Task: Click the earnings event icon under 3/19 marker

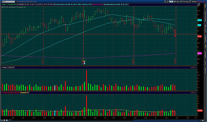Action: click(84, 62)
